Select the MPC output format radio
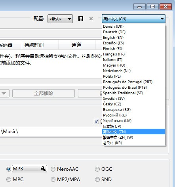175x187 pixels. point(9,179)
